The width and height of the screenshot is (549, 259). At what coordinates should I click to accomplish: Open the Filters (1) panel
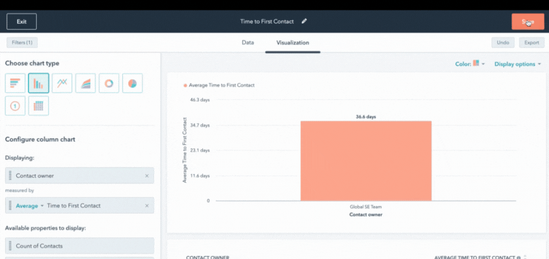[x=22, y=43]
